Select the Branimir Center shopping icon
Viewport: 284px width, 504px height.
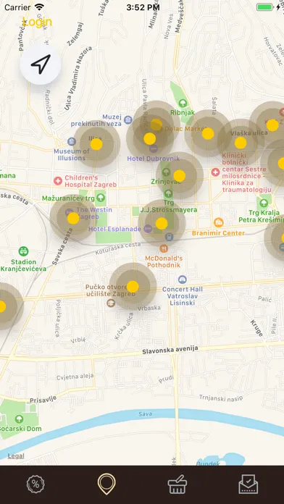point(218,222)
